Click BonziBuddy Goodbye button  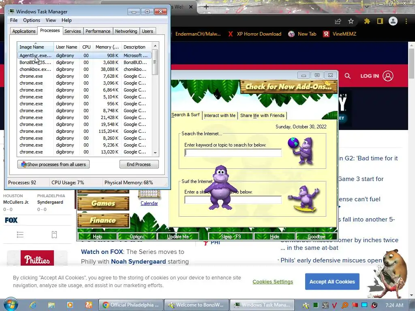tap(316, 236)
